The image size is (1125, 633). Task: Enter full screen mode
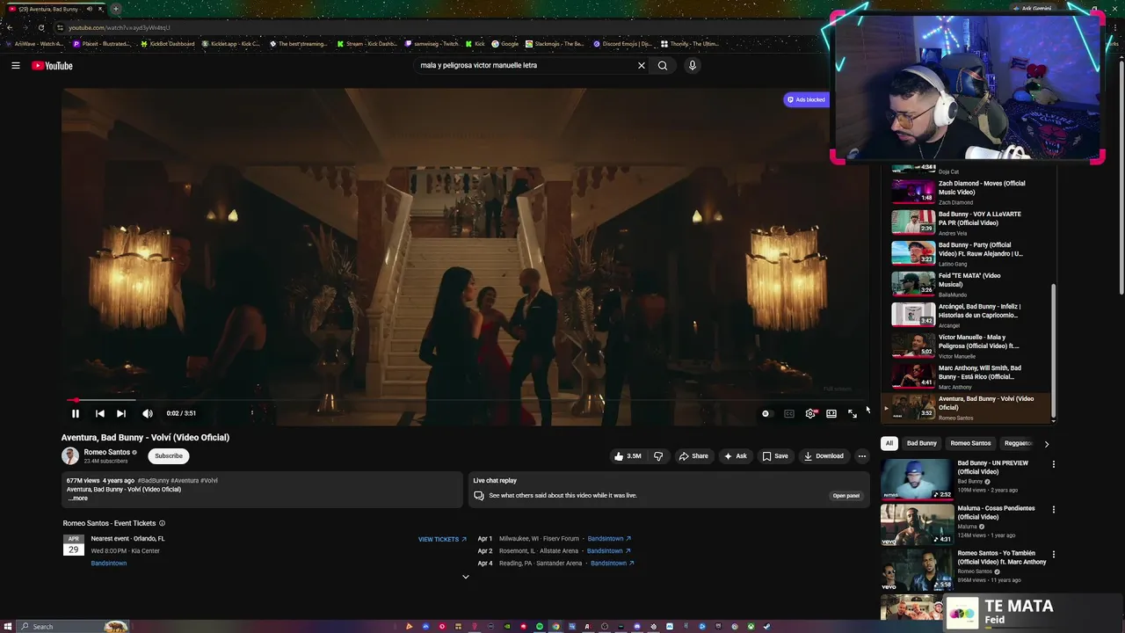pyautogui.click(x=853, y=413)
